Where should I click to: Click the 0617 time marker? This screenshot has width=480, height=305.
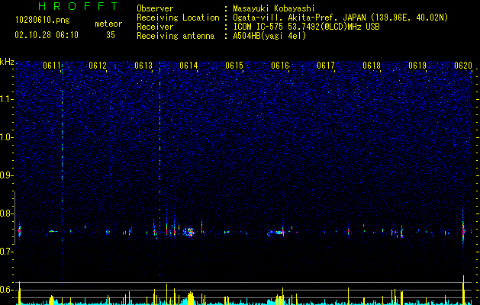coord(326,66)
